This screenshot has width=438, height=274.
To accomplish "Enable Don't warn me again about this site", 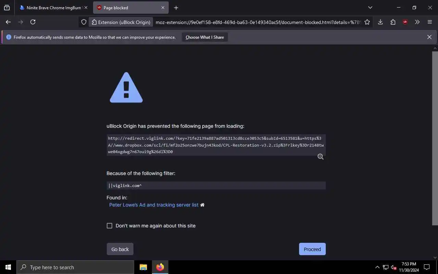I will click(x=109, y=226).
